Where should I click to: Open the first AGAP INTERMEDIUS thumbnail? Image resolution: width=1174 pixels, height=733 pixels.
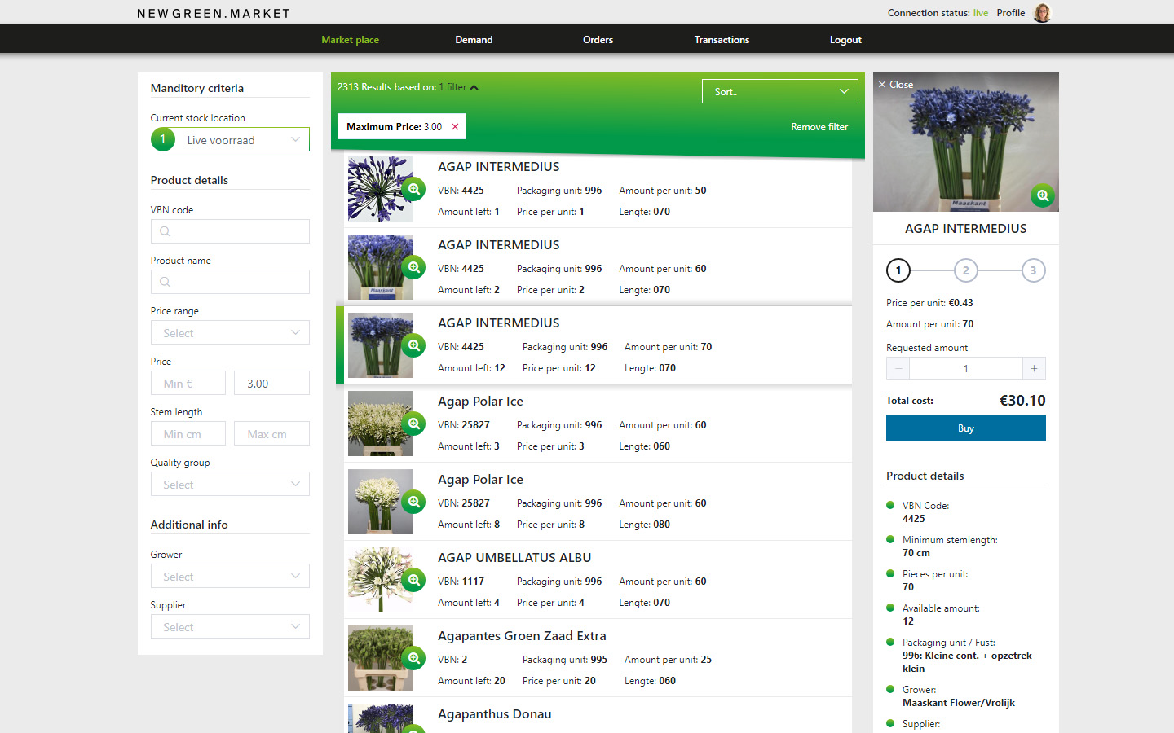coord(381,189)
